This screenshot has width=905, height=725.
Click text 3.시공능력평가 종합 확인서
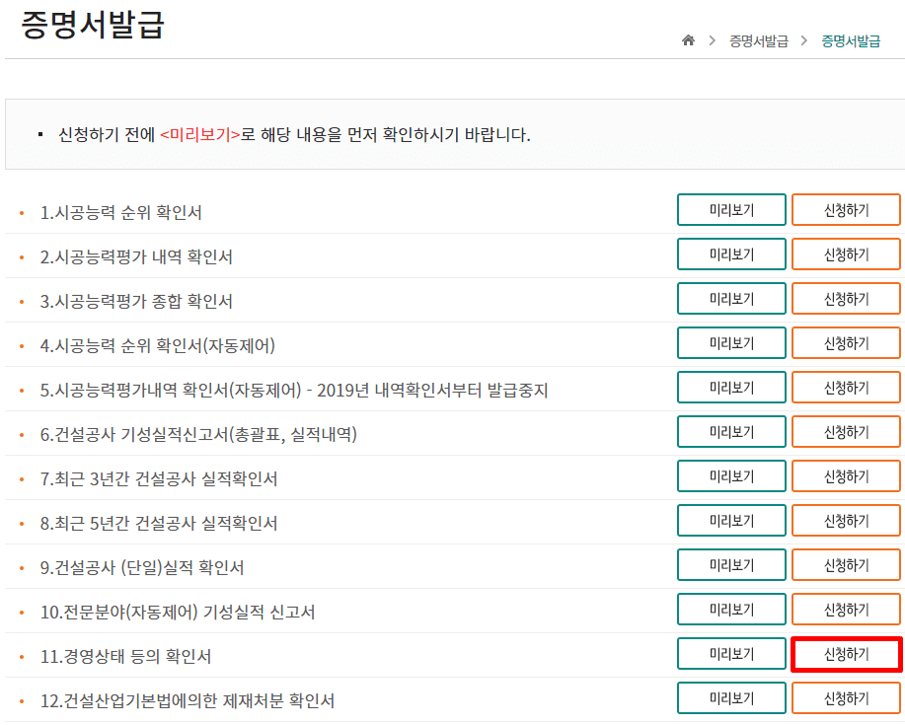click(x=136, y=302)
